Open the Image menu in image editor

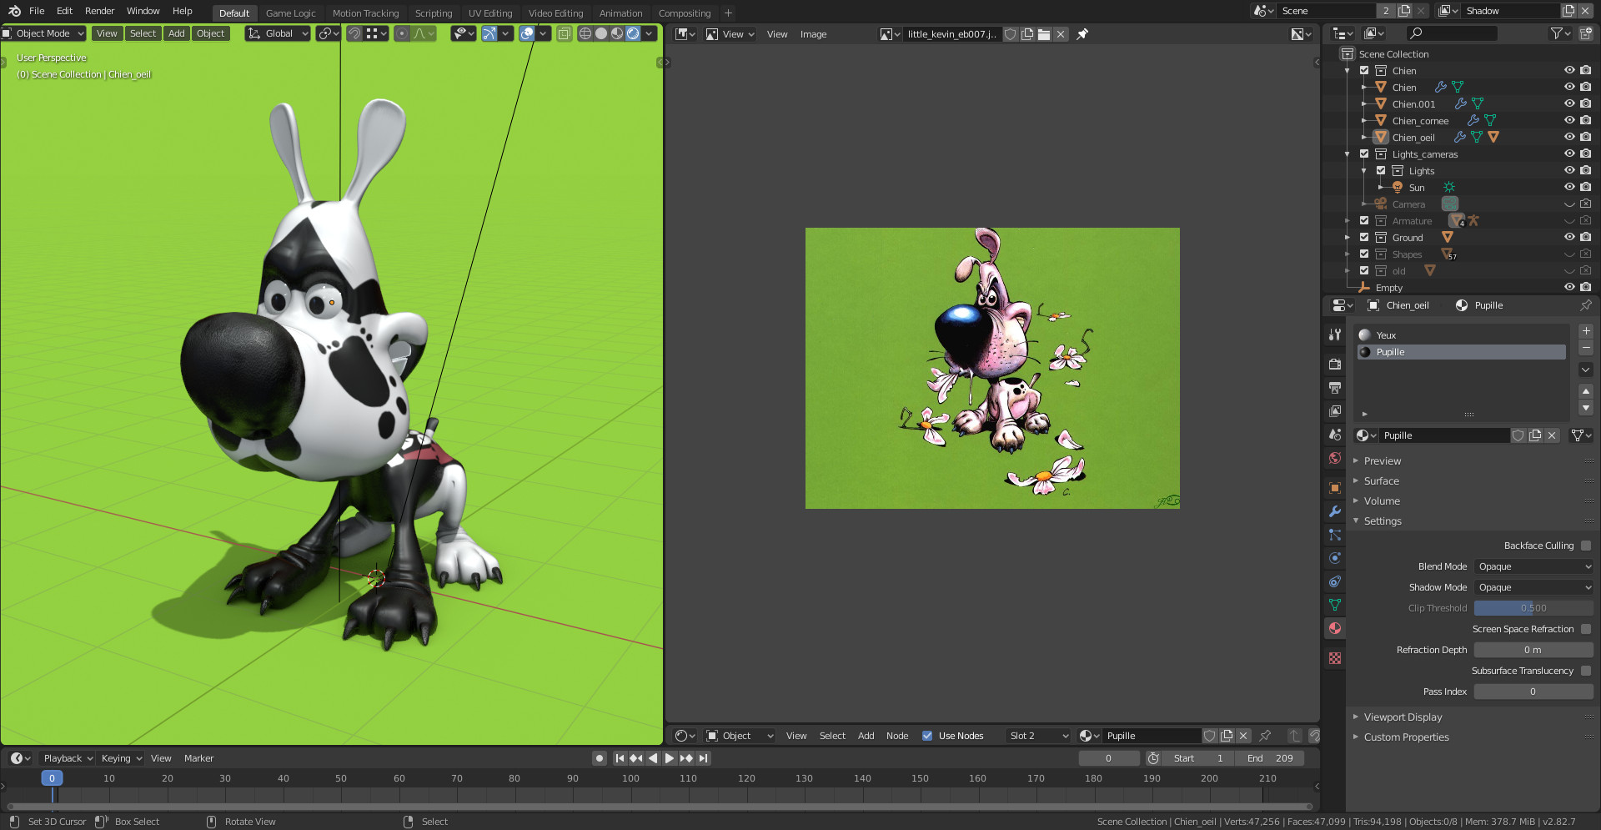pyautogui.click(x=813, y=34)
